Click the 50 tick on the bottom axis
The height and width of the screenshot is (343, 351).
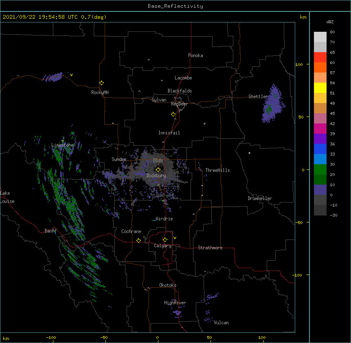(x=209, y=337)
